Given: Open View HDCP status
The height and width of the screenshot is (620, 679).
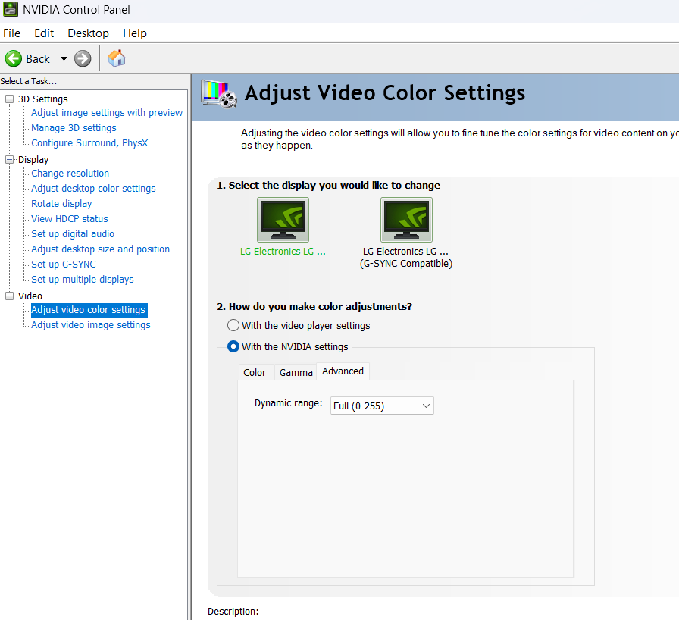Looking at the screenshot, I should pyautogui.click(x=69, y=218).
